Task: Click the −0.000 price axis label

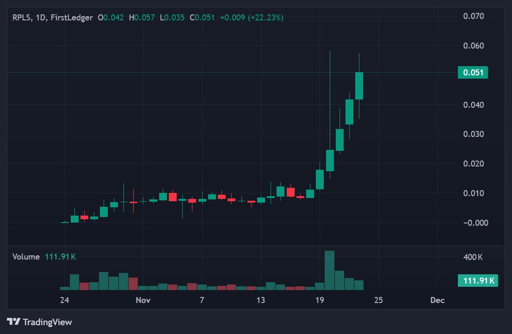Action: click(476, 223)
